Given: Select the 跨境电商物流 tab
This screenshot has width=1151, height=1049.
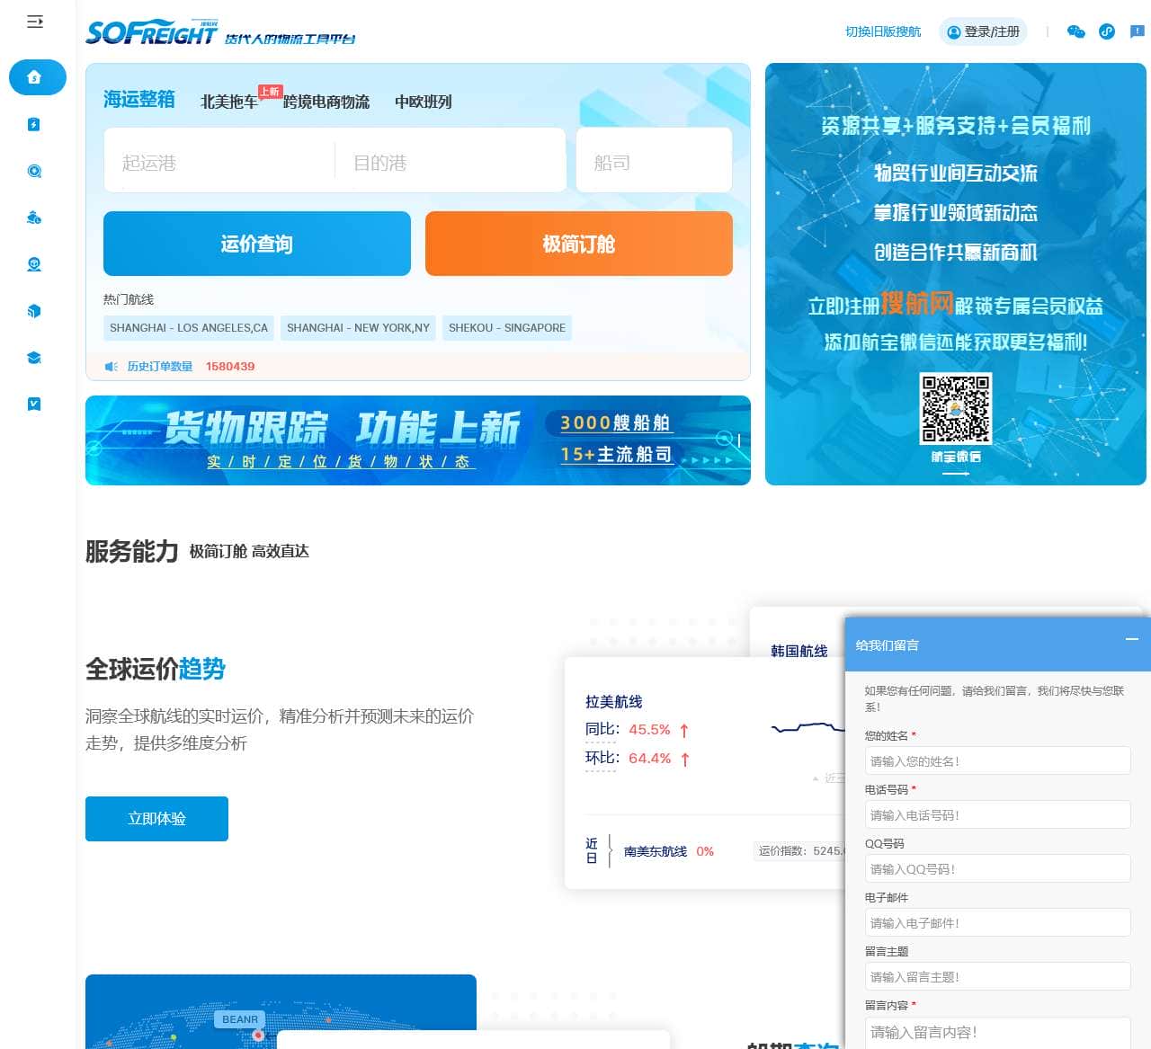Looking at the screenshot, I should [x=326, y=102].
